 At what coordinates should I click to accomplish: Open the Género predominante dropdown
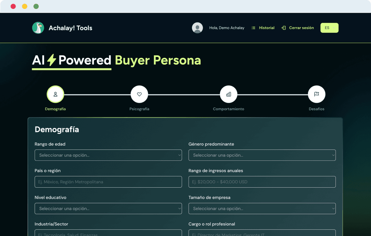coord(262,155)
